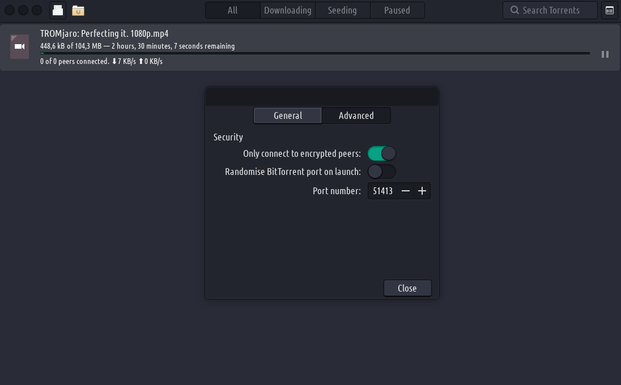Image resolution: width=621 pixels, height=385 pixels.
Task: Click the magnet link folder icon
Action: click(78, 10)
